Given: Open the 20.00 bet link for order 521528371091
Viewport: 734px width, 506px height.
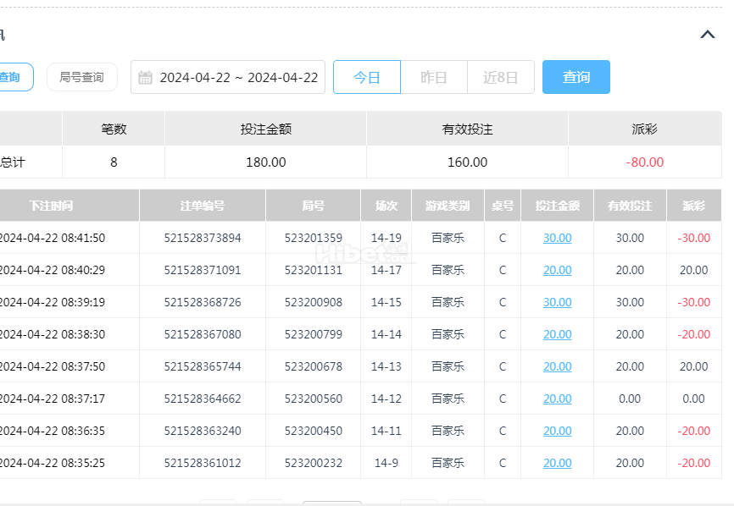Looking at the screenshot, I should 557,270.
